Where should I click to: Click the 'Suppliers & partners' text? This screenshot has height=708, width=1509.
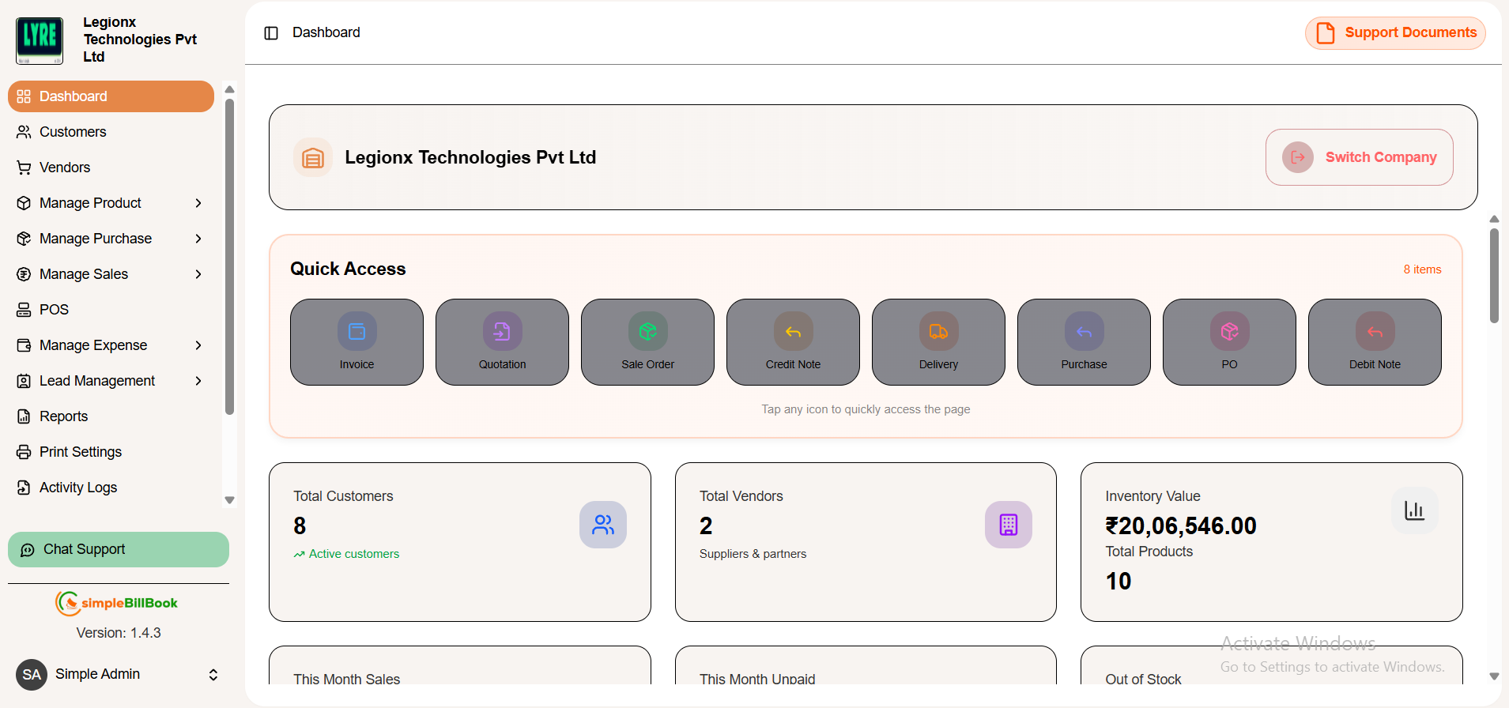tap(753, 554)
